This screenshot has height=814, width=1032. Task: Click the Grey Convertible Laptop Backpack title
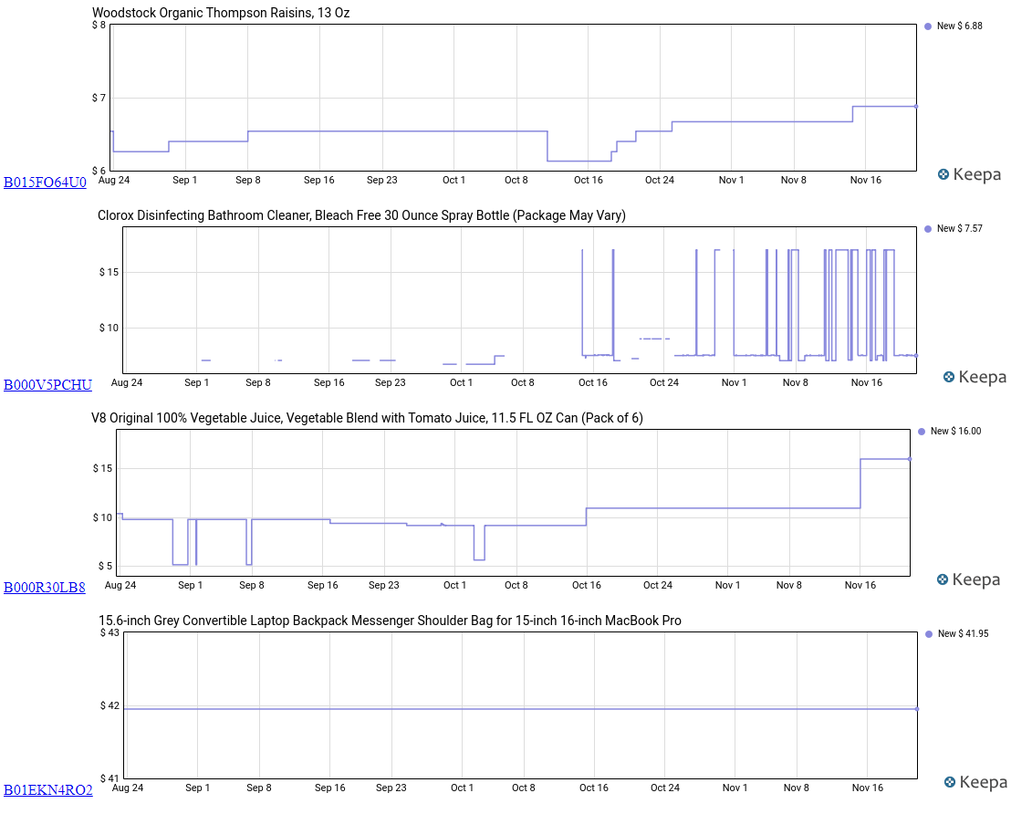[390, 621]
